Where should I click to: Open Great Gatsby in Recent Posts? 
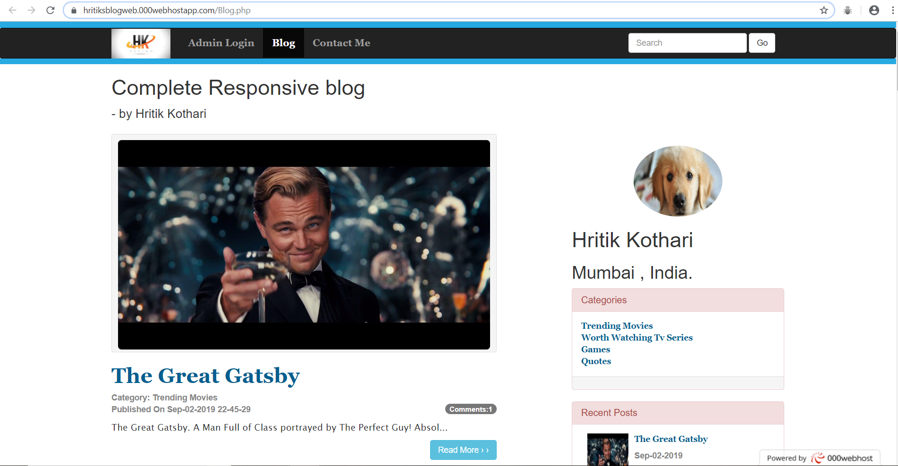click(x=671, y=439)
